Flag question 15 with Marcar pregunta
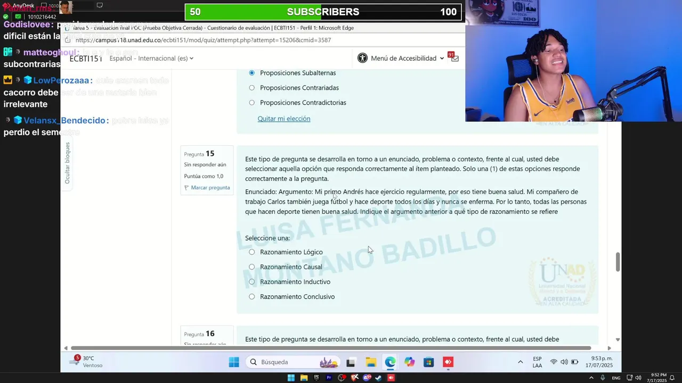This screenshot has width=682, height=383. 207,188
